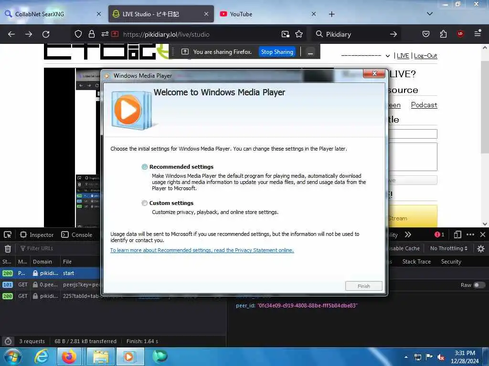Click the Action Center flag tray icon

pos(429,357)
